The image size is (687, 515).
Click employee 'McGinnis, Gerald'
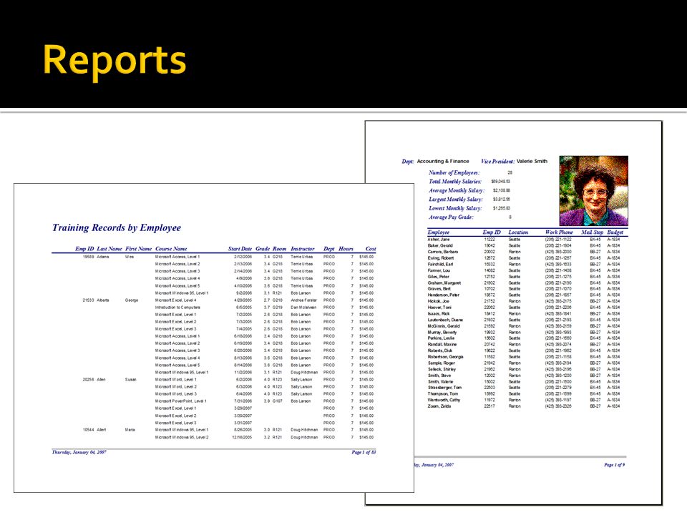(444, 326)
